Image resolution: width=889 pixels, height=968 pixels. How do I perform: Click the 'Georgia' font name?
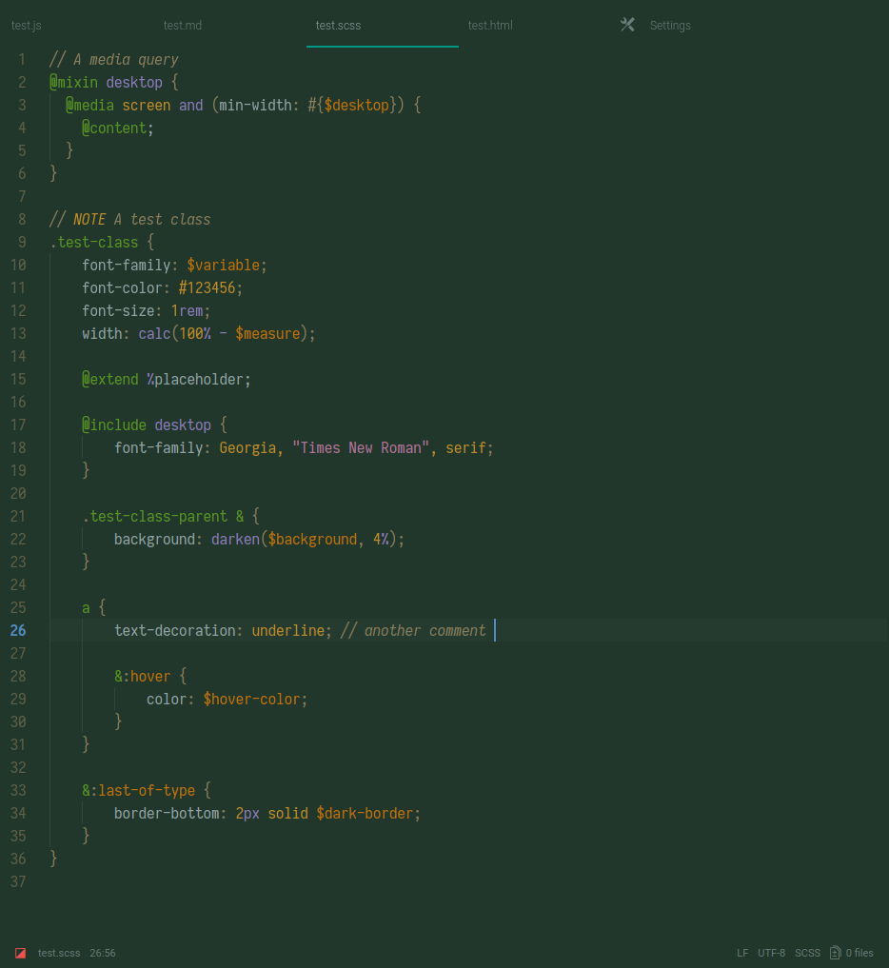coord(247,448)
